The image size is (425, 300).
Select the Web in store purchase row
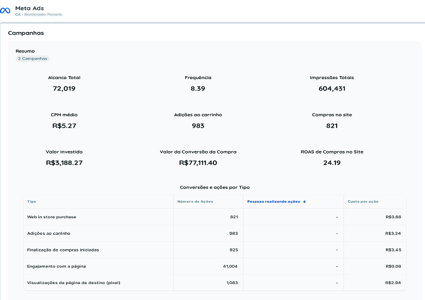pyautogui.click(x=215, y=217)
